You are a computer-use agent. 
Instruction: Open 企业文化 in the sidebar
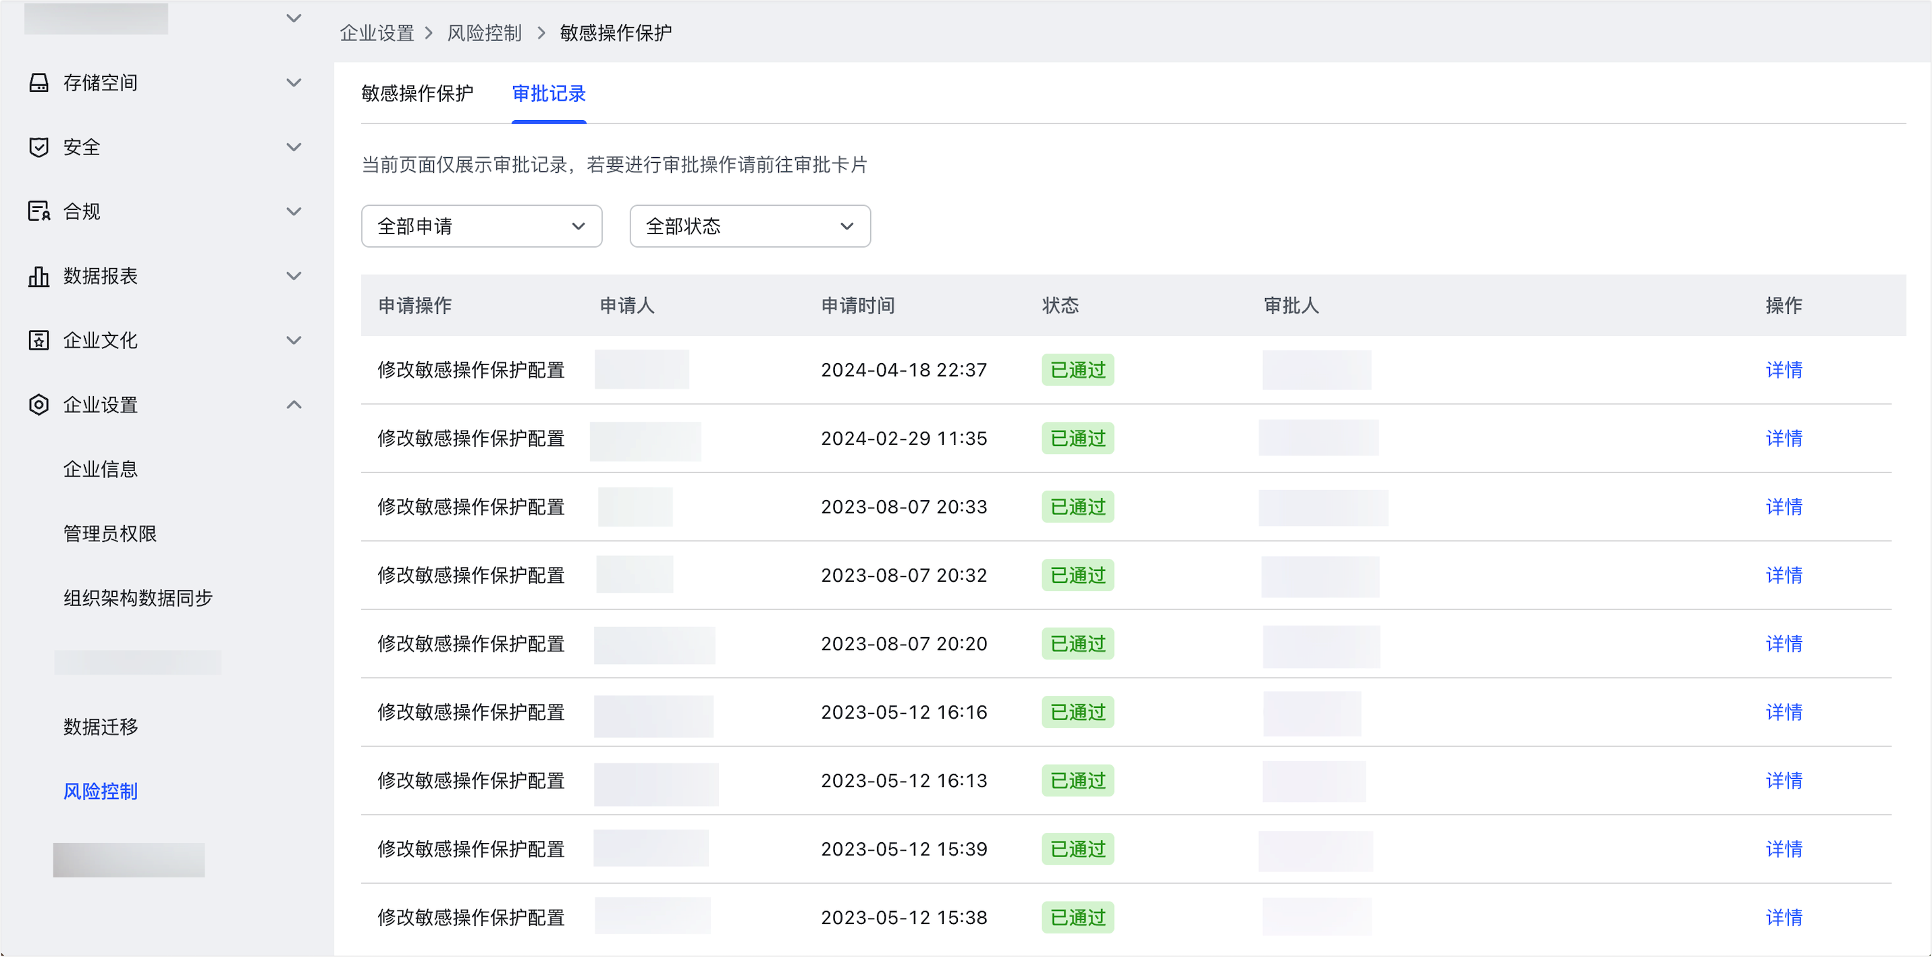(x=101, y=341)
